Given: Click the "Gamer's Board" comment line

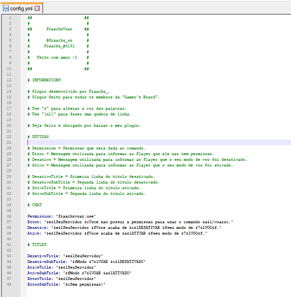Looking at the screenshot, I should [93, 97].
